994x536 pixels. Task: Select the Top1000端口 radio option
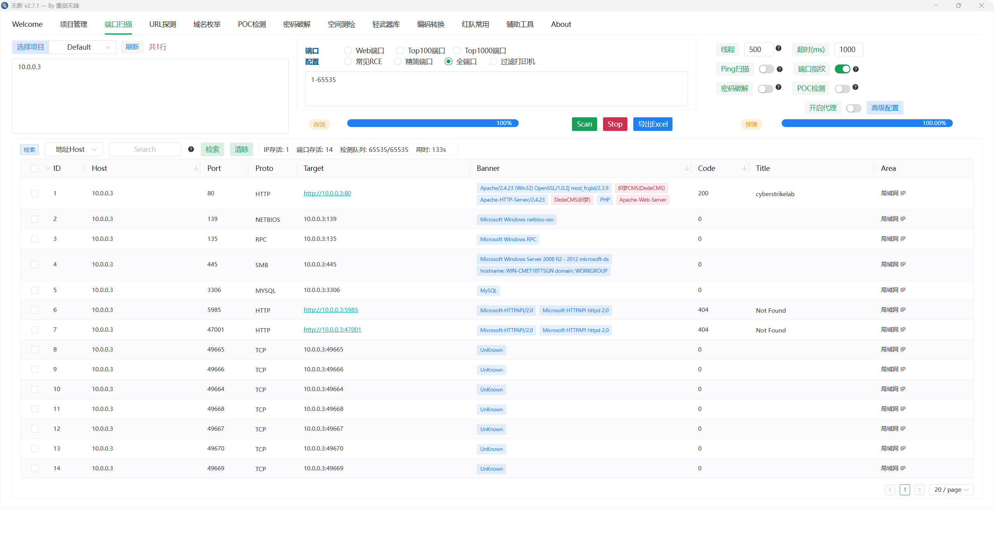point(457,50)
